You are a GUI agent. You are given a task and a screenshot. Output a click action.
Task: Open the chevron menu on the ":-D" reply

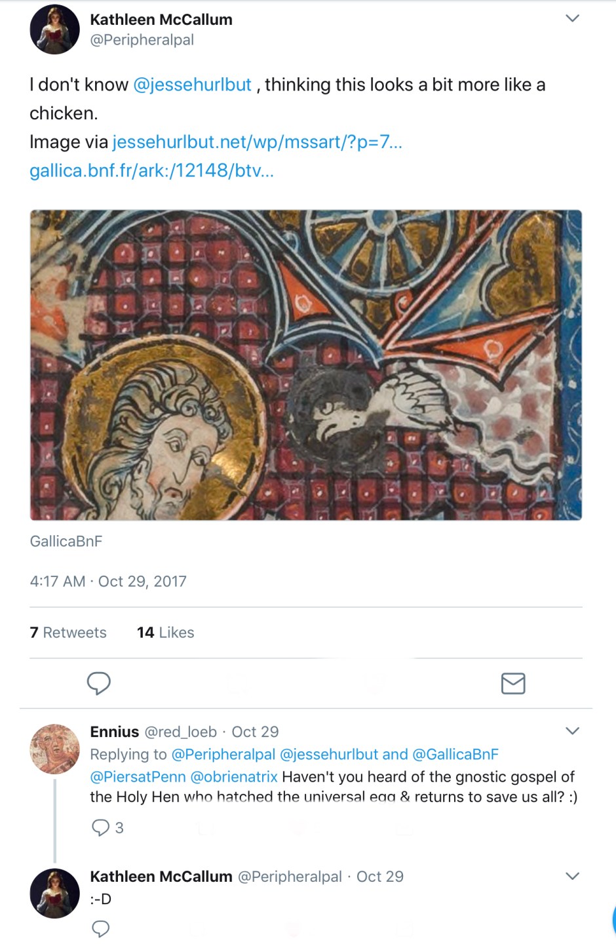coord(572,876)
